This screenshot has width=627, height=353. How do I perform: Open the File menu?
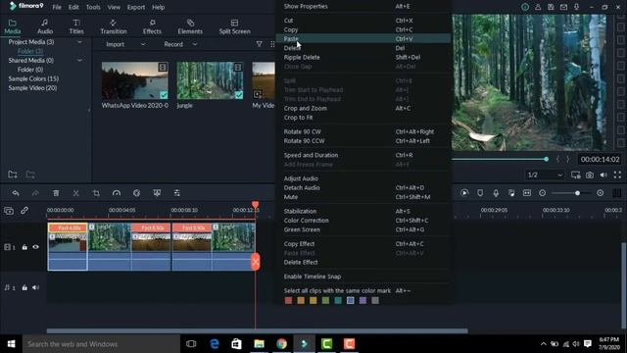tap(57, 7)
